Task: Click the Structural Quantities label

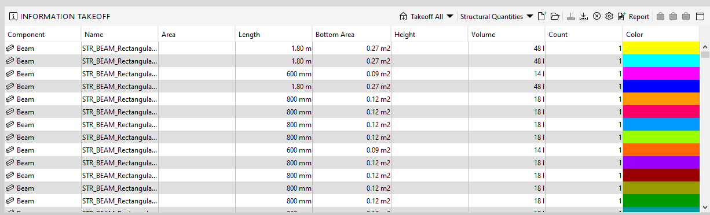Action: click(x=492, y=16)
